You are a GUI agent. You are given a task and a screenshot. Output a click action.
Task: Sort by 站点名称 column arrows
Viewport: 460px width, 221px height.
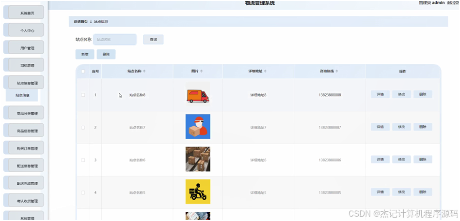144,71
